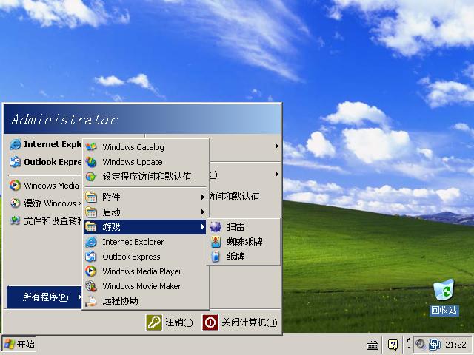Click the 扫雷 mine icon

click(216, 227)
